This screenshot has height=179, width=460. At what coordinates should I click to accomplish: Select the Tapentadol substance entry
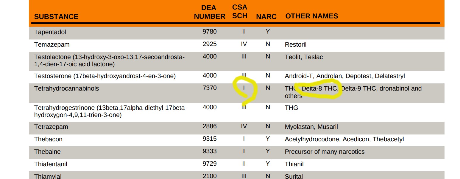[x=50, y=32]
